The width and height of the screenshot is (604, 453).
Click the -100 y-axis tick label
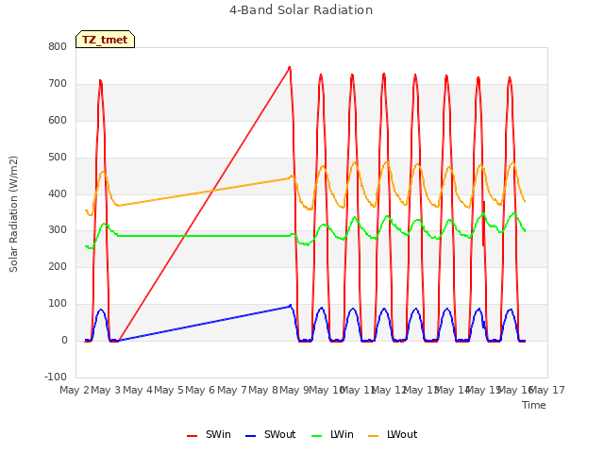coord(56,377)
